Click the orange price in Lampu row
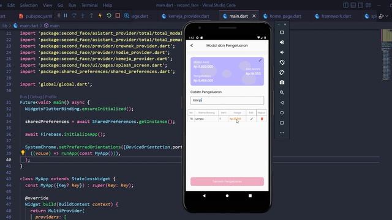Image resolution: width=392 pixels, height=220 pixels. 235,119
